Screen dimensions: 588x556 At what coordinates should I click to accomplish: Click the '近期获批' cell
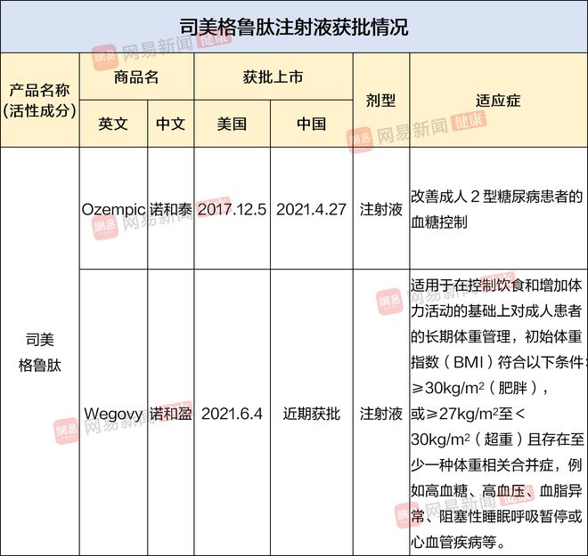point(311,414)
